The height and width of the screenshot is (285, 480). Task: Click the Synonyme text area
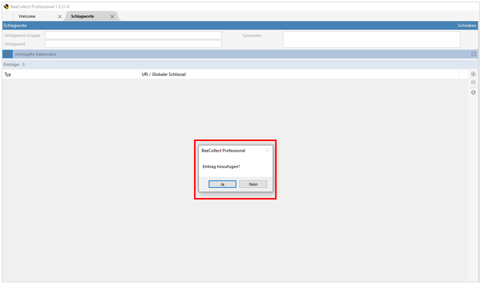371,39
